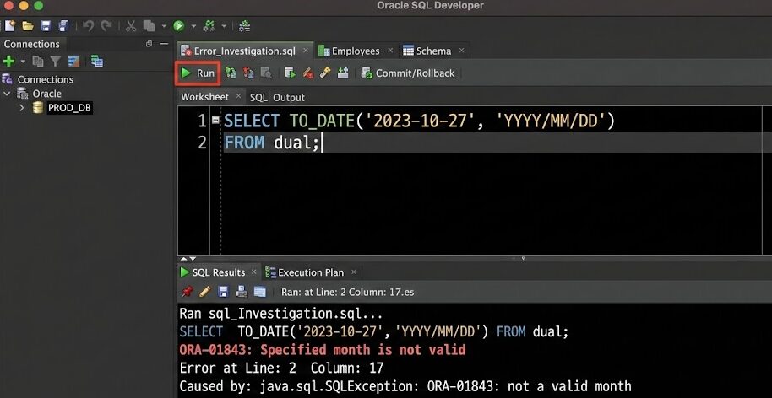Open the Employees tab
The image size is (772, 398).
[x=356, y=51]
